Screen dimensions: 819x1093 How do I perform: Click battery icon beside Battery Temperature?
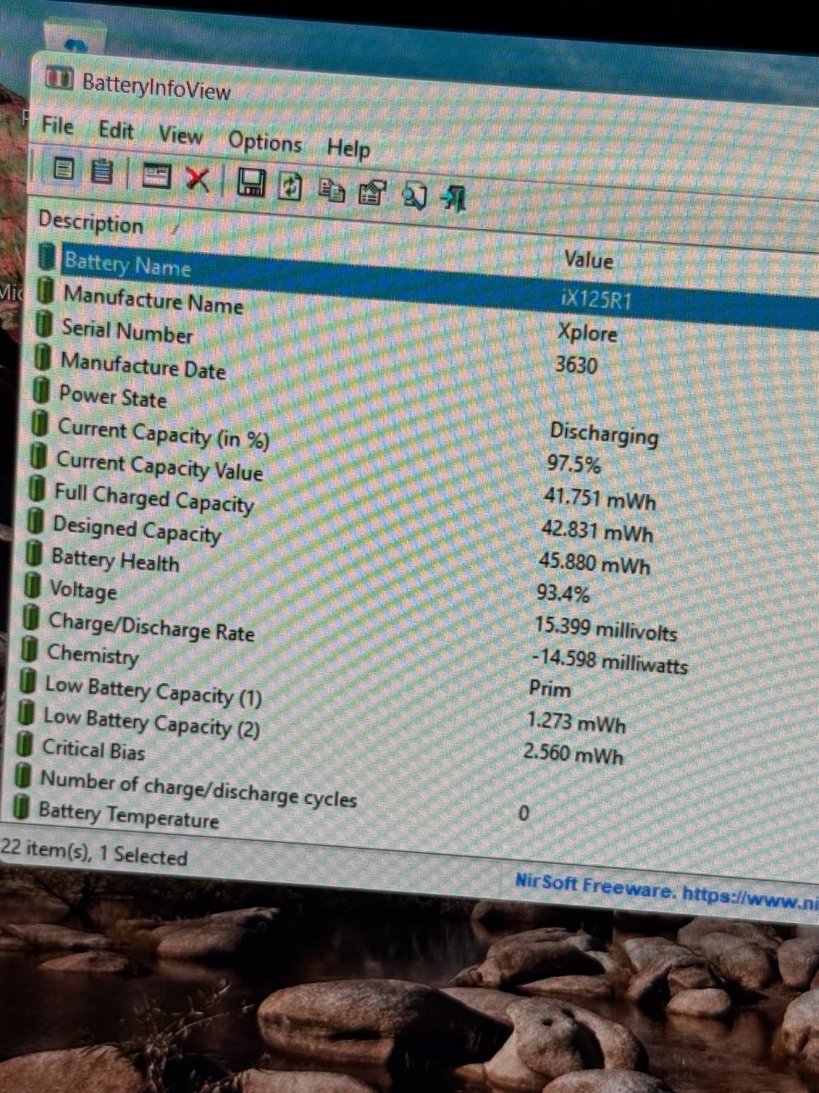[22, 807]
